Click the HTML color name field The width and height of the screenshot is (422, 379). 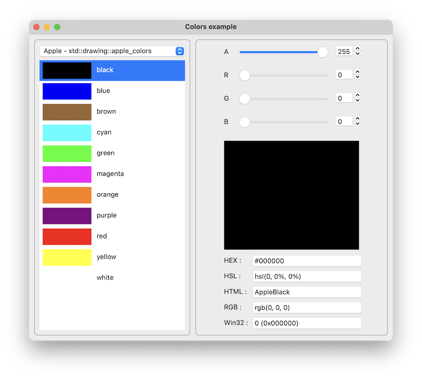(307, 292)
